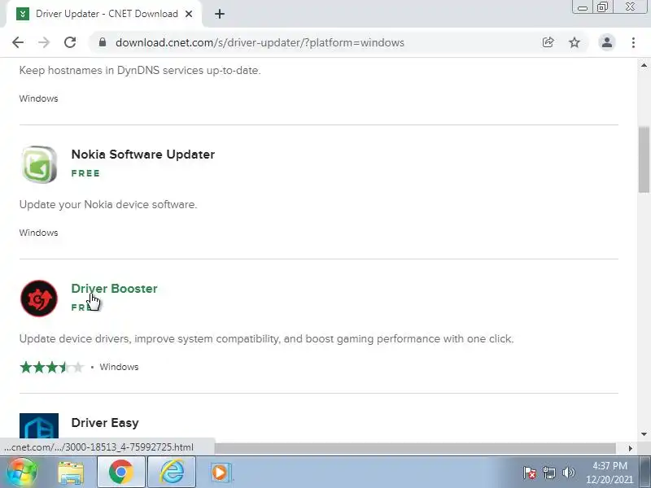Reload the current page
Screen dimensions: 651x488
click(70, 42)
